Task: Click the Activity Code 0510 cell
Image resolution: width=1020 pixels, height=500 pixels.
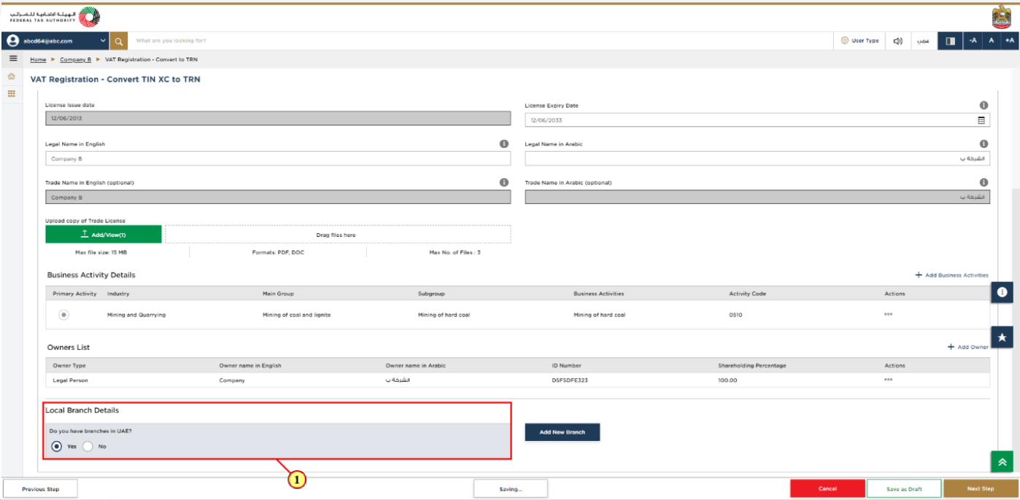Action: coord(735,315)
